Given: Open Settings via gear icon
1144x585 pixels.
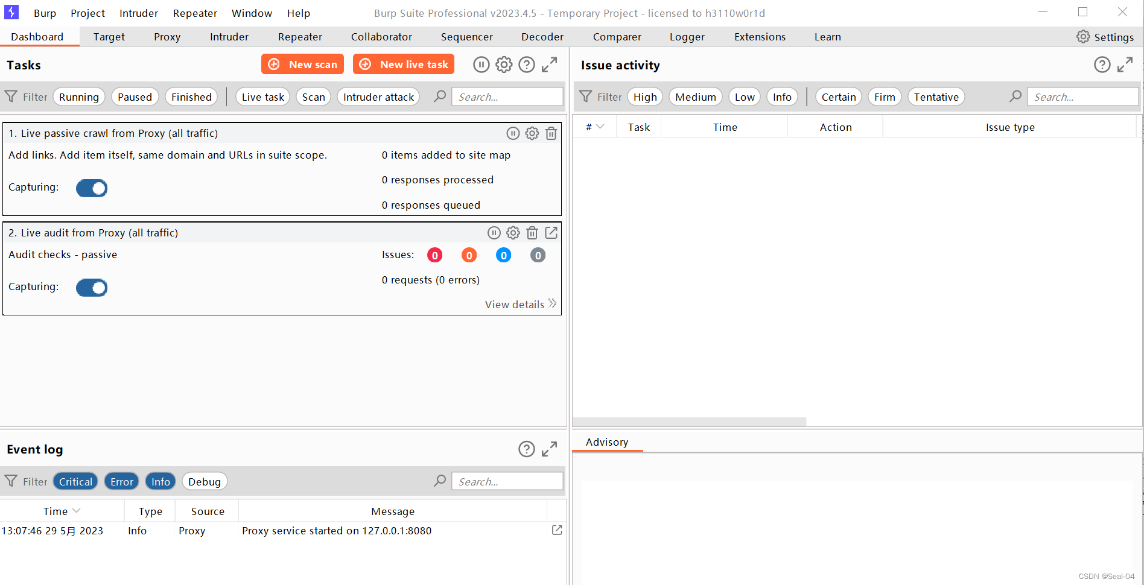Looking at the screenshot, I should point(1083,37).
